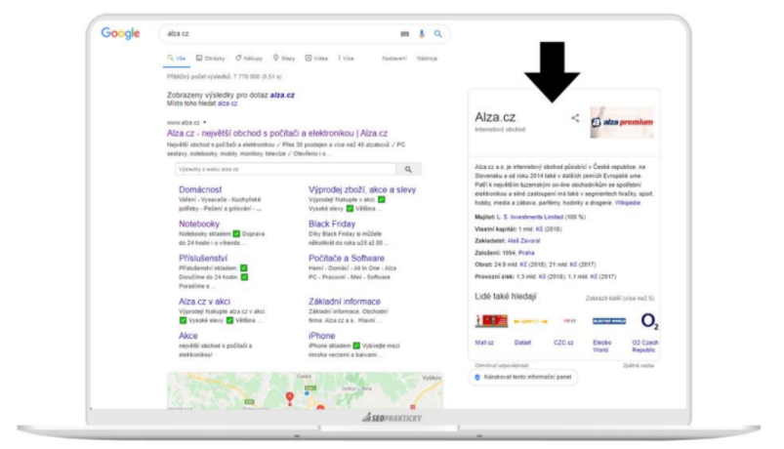Open the Notebooky sitelink

point(199,224)
